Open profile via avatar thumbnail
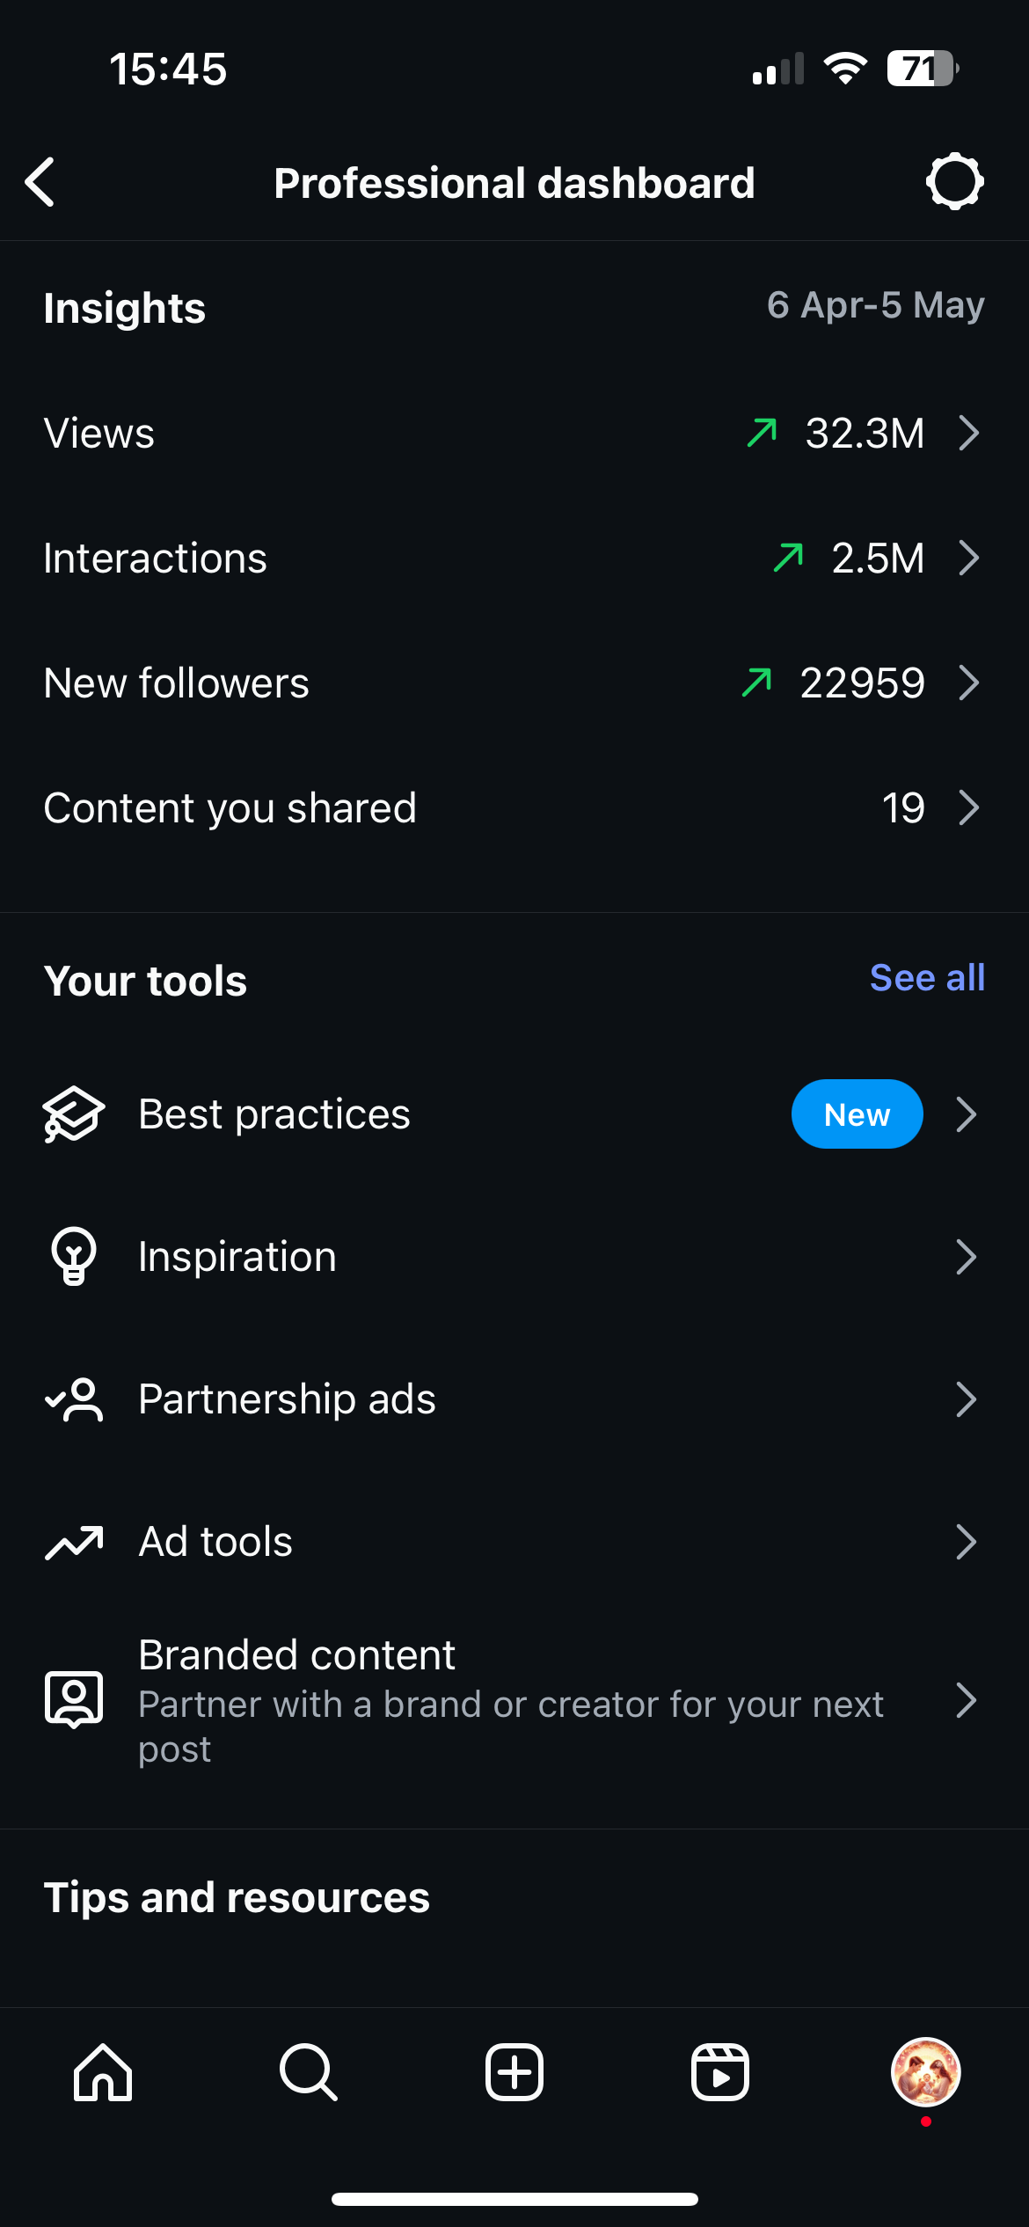This screenshot has height=2227, width=1029. 925,2072
